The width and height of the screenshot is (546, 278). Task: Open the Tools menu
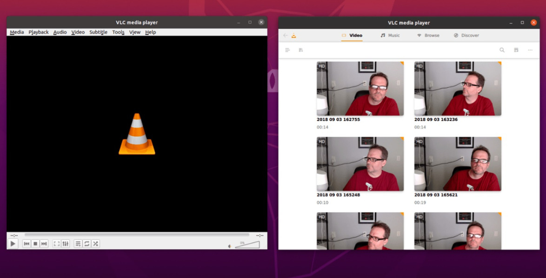point(119,32)
